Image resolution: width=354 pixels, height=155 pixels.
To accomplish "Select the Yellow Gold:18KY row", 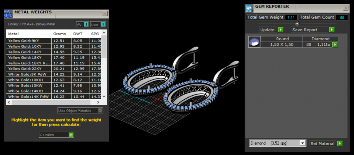I will point(54,58).
